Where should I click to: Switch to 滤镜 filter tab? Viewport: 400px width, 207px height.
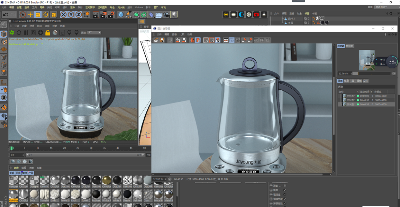359,81
